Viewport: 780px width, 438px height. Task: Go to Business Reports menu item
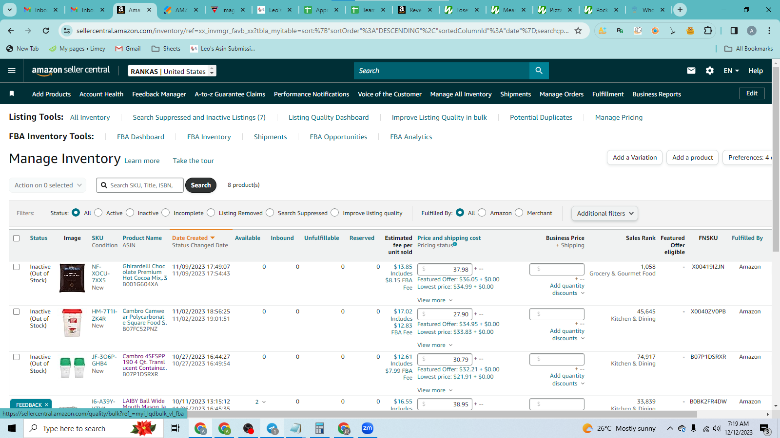(x=657, y=94)
